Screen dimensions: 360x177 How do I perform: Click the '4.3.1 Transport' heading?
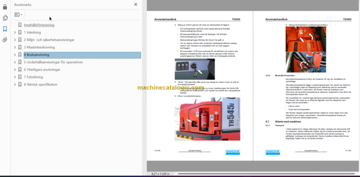coord(275,125)
